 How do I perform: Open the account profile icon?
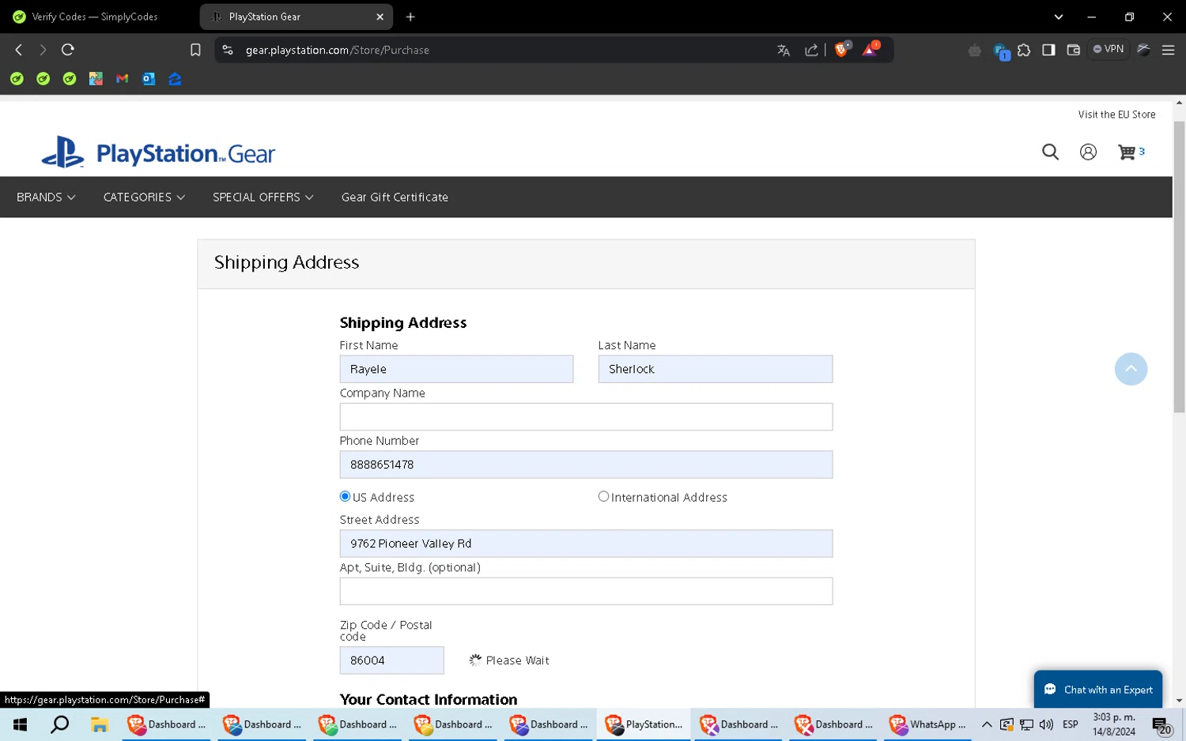[1088, 152]
